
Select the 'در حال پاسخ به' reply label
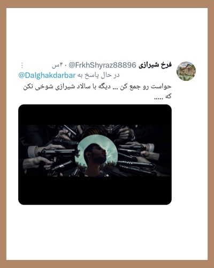tap(98, 76)
